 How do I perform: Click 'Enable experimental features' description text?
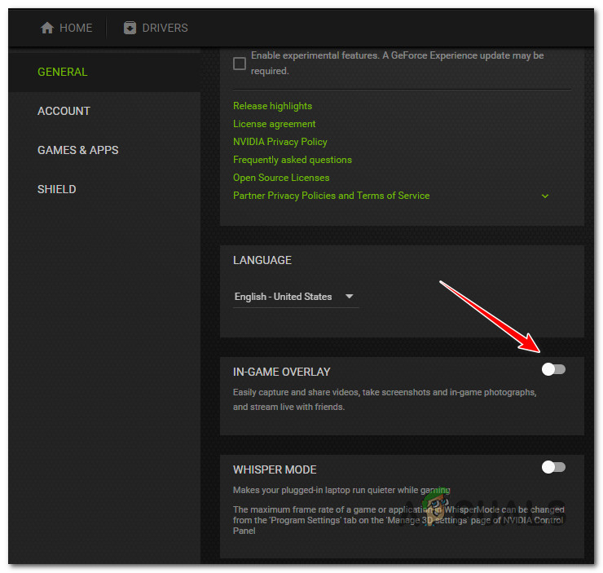tap(398, 63)
